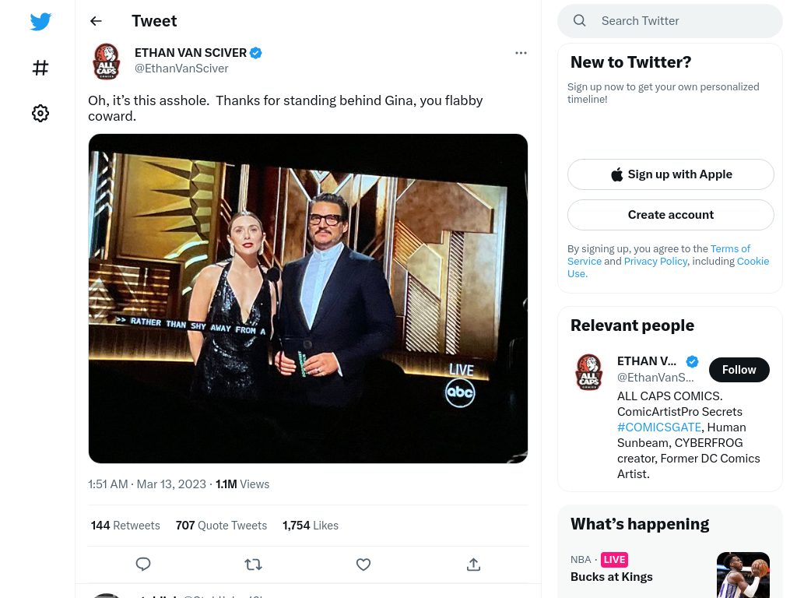The width and height of the screenshot is (797, 598).
Task: Open the Explore hashtag icon
Action: point(40,68)
